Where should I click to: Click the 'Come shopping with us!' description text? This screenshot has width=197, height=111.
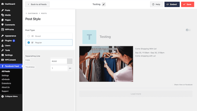(145, 56)
